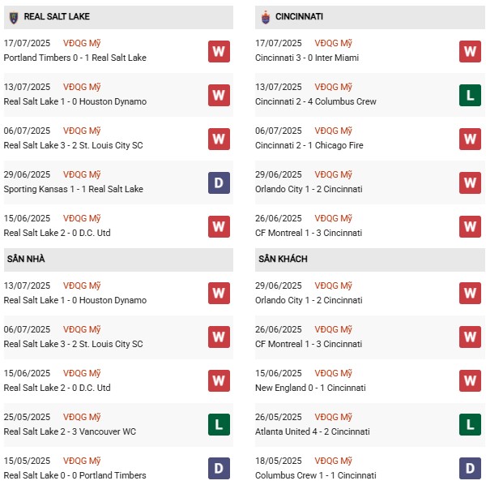Select the W badge for Cincinnati 3 - 0 Inter Miami
This screenshot has width=486, height=485.
click(471, 51)
